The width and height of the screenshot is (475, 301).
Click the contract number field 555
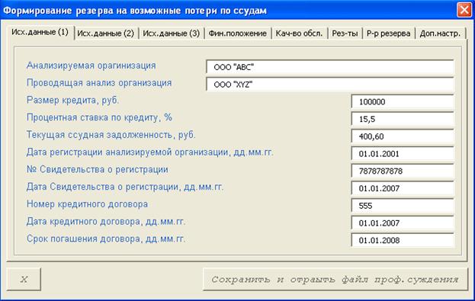pyautogui.click(x=403, y=206)
